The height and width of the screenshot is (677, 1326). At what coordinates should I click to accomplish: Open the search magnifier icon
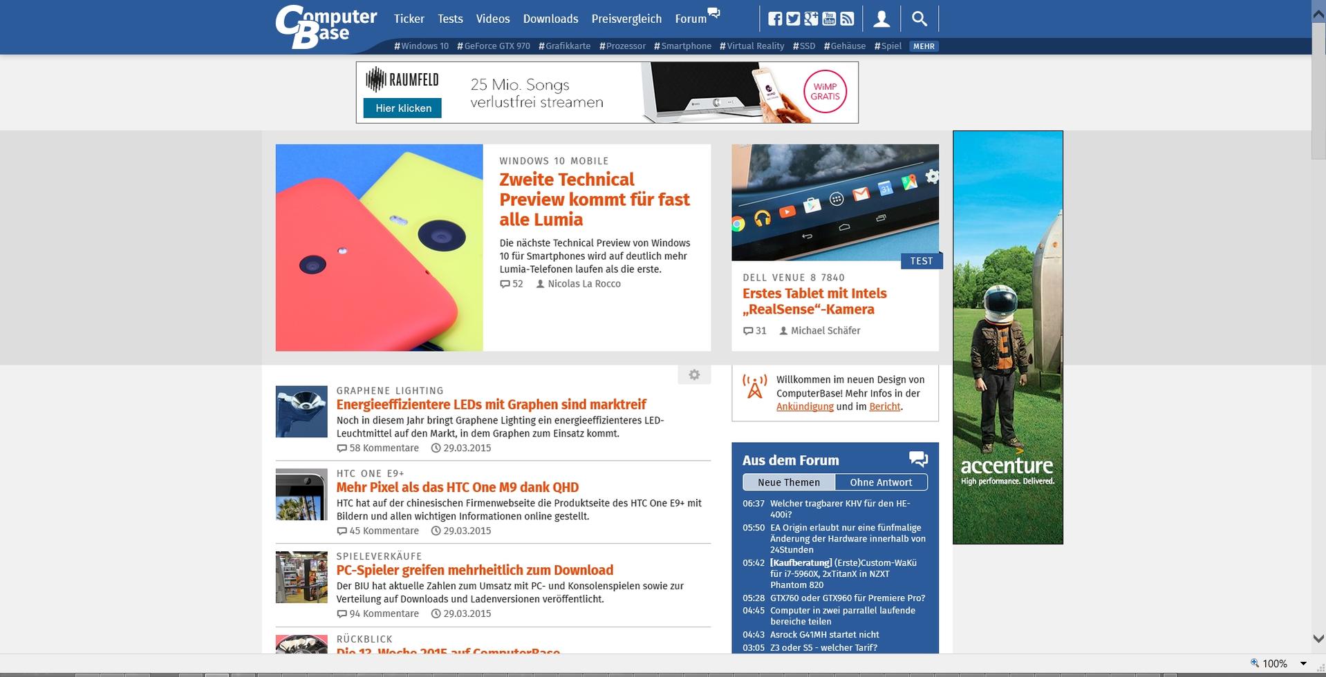pyautogui.click(x=919, y=19)
